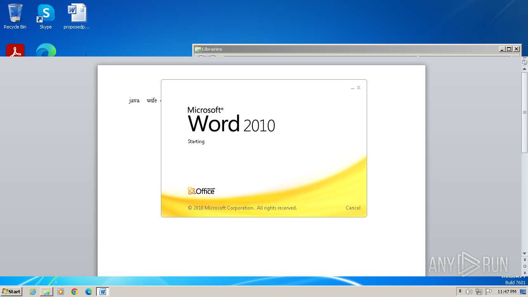Open the Start menu
Image resolution: width=528 pixels, height=297 pixels.
click(x=11, y=292)
